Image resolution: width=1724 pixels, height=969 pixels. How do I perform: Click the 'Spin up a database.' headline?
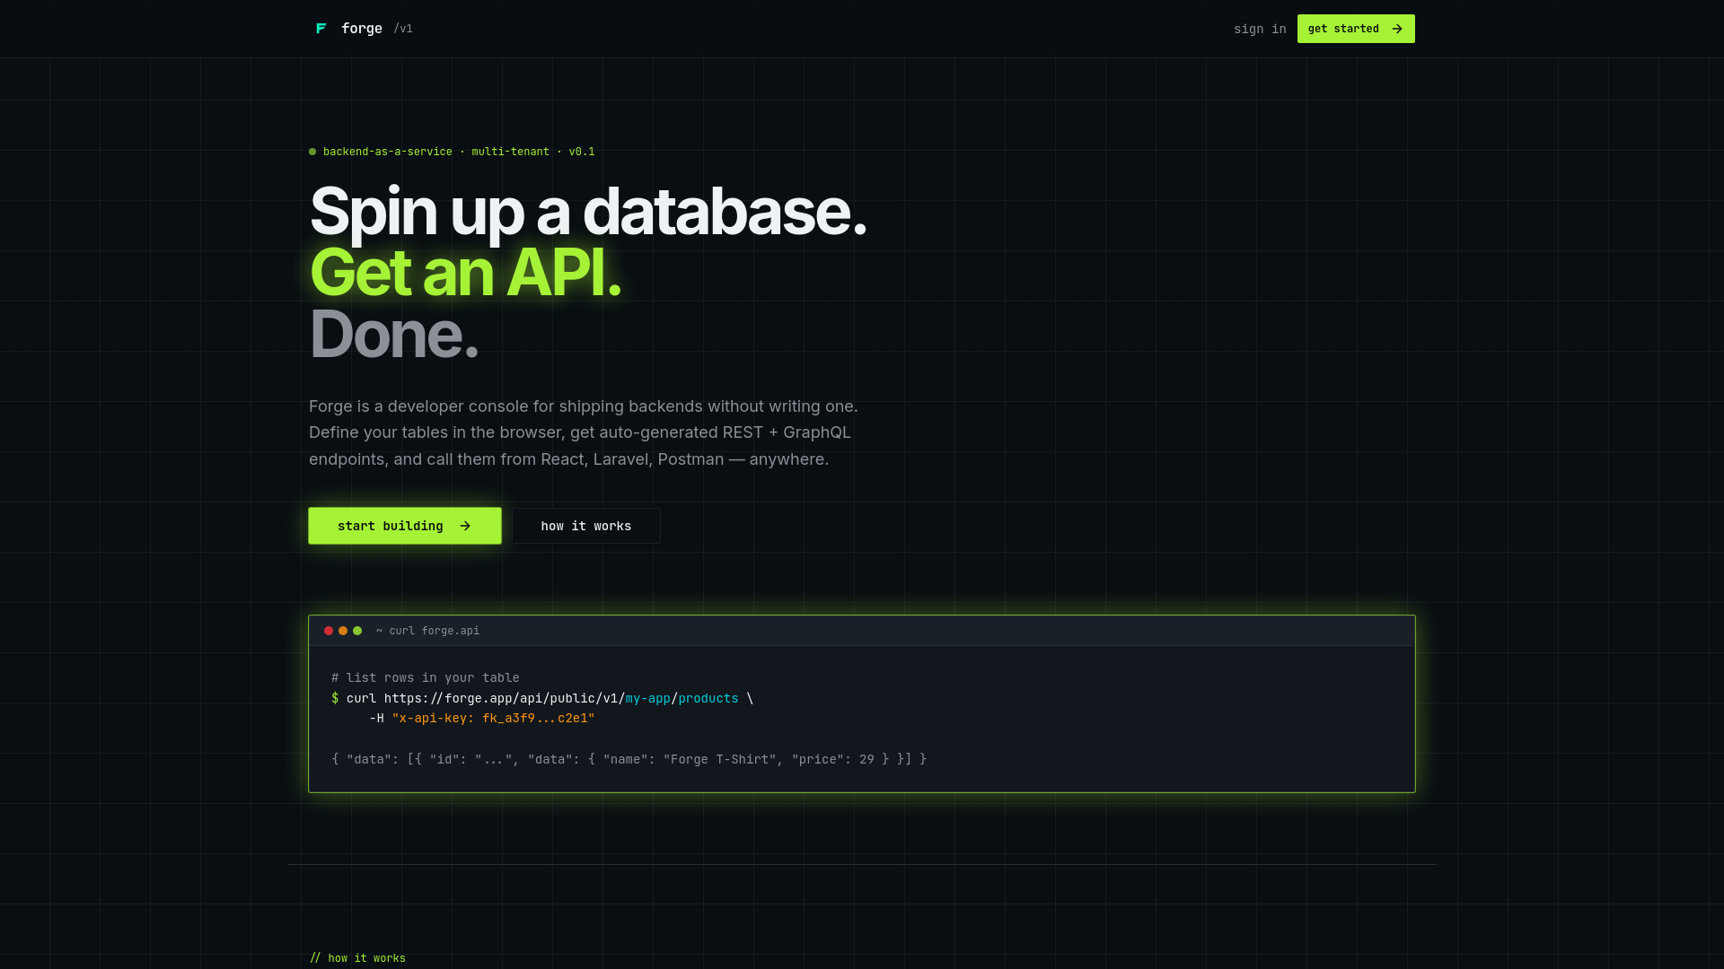point(588,212)
